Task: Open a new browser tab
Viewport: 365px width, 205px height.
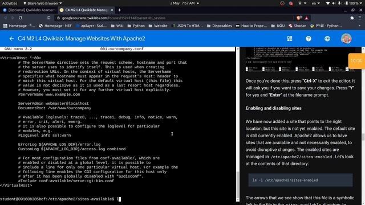Action: pos(119,10)
